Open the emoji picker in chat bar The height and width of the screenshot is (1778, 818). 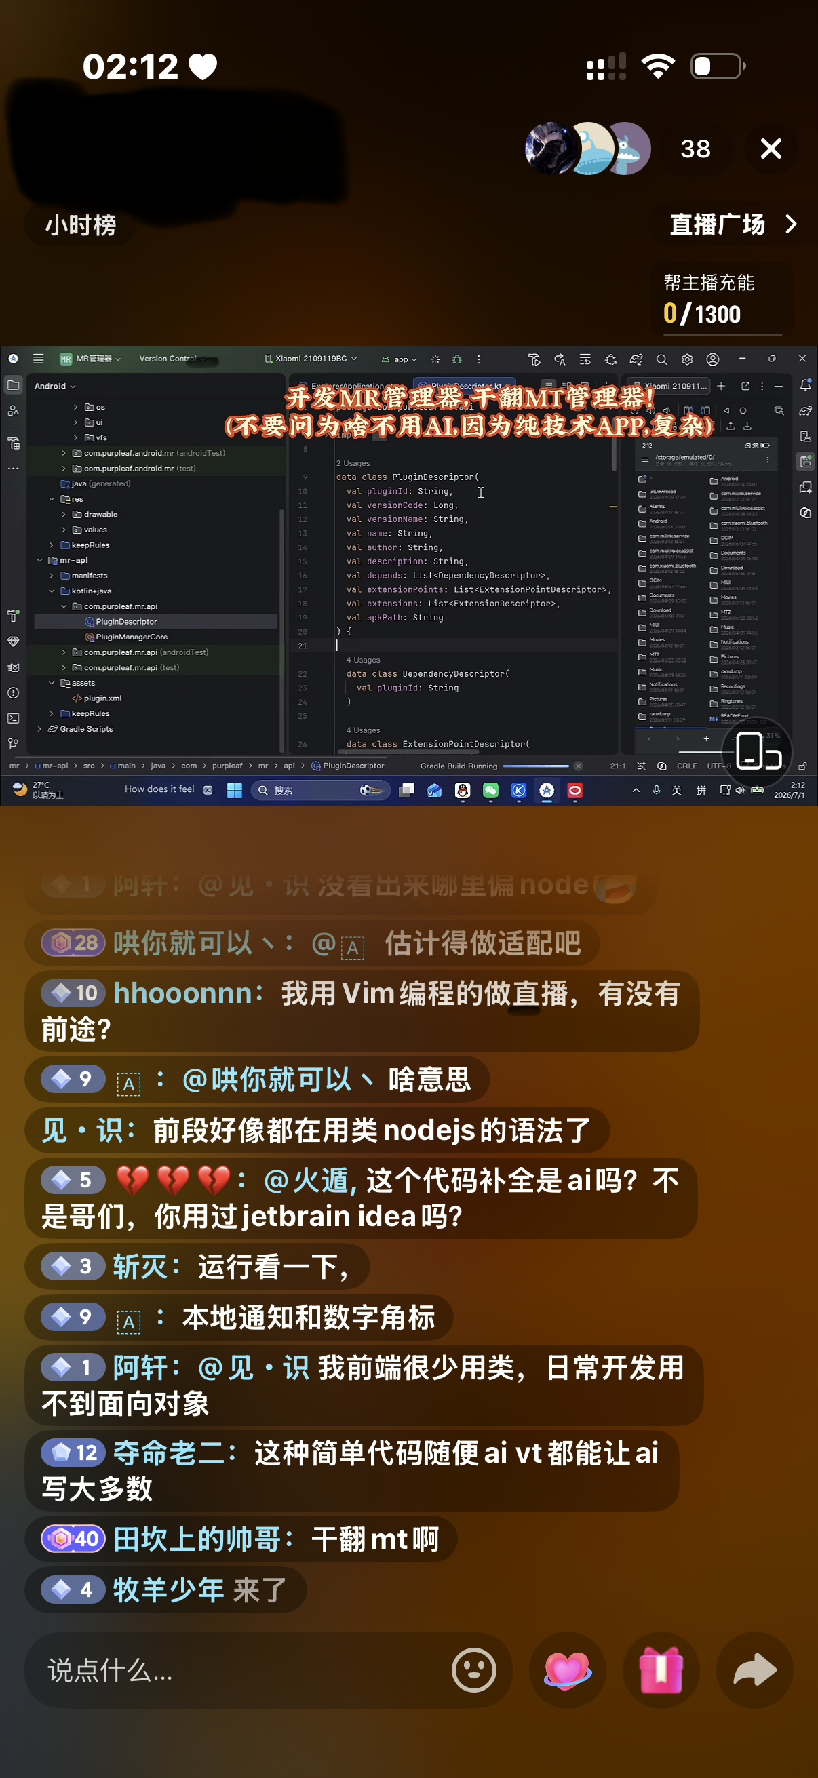click(x=473, y=1670)
